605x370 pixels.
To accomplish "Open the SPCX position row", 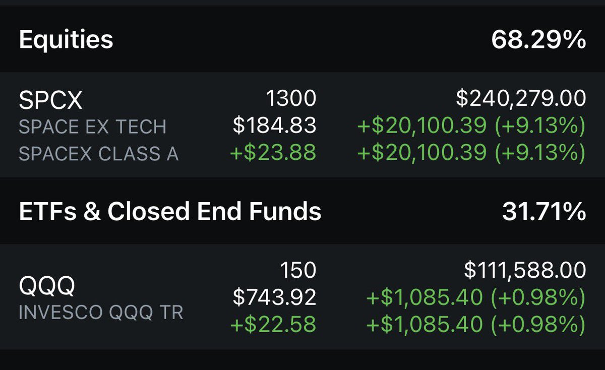I will coord(302,125).
